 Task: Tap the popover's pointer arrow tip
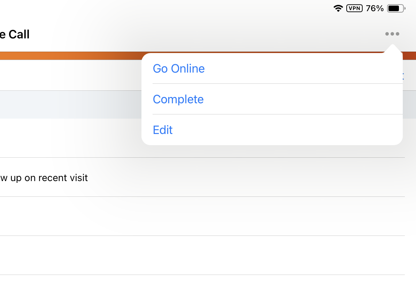click(x=392, y=46)
